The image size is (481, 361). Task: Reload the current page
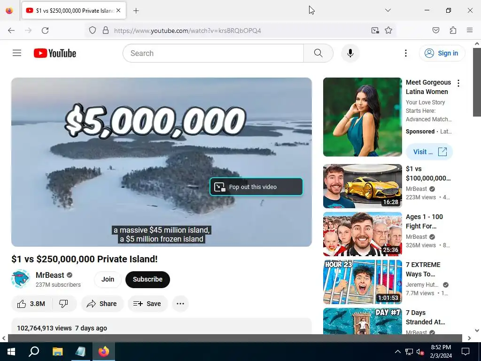click(45, 31)
